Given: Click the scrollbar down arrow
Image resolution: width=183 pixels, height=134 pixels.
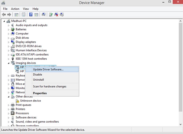Looking at the screenshot, I should pos(180,124).
